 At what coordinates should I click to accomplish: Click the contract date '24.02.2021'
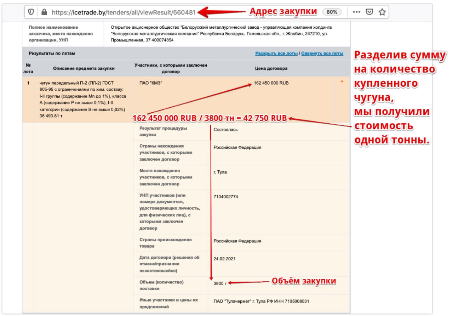coord(224,259)
